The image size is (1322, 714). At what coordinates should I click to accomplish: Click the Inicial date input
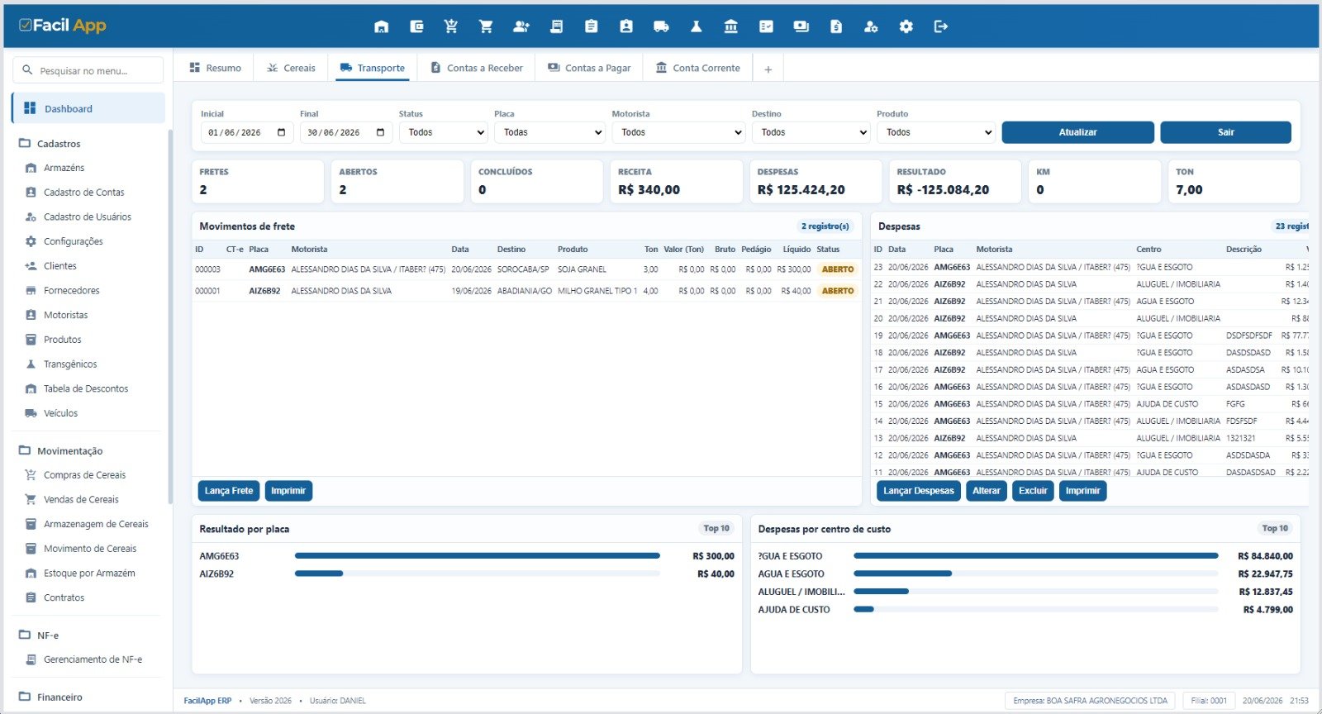click(247, 132)
